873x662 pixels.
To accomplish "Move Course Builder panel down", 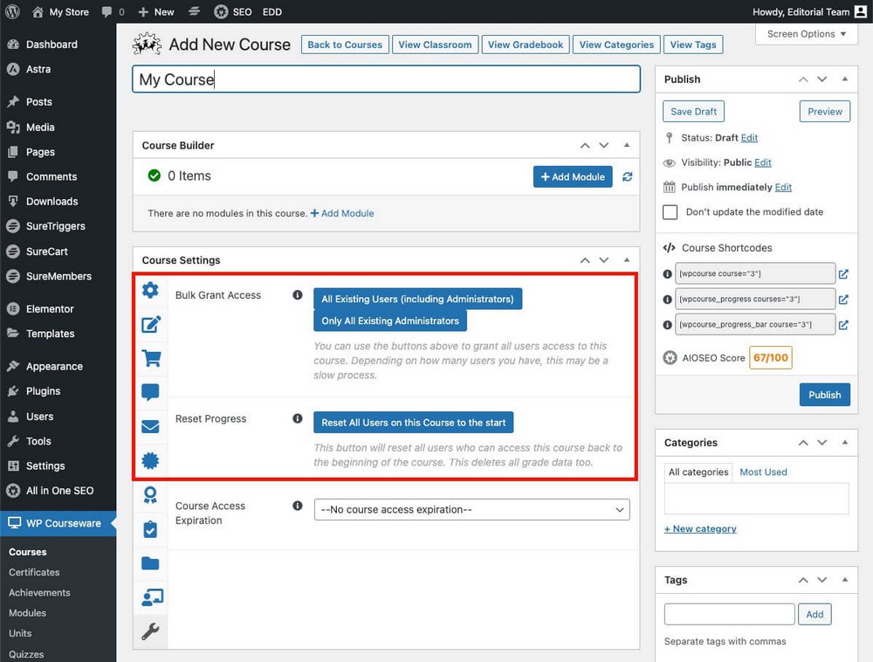I will click(x=603, y=145).
